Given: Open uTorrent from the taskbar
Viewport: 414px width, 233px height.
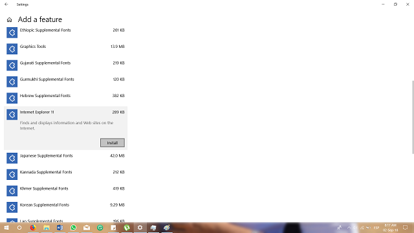Looking at the screenshot, I should [127, 228].
